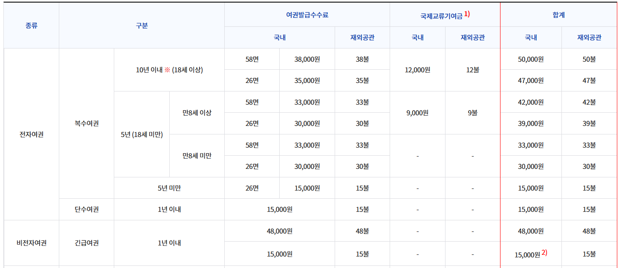Click the 만8세 미만 cell
Viewport: 619px width, 268px height.
click(197, 155)
